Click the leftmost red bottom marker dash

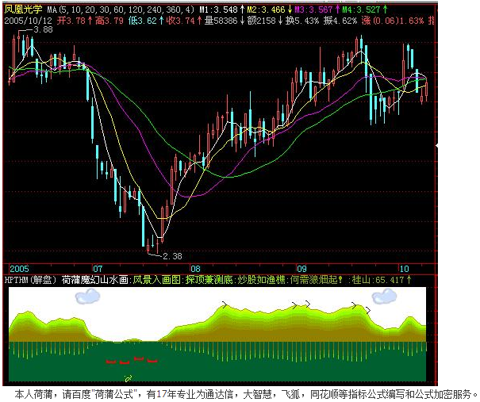[111, 362]
